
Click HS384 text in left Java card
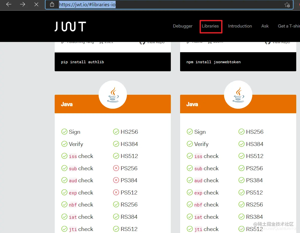(x=129, y=144)
